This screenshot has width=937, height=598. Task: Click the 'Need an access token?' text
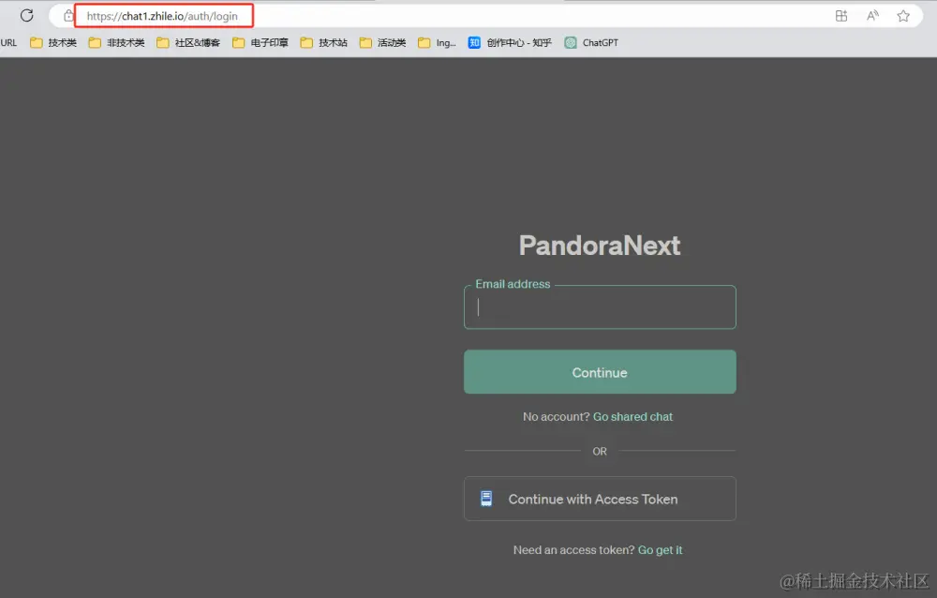pyautogui.click(x=573, y=550)
